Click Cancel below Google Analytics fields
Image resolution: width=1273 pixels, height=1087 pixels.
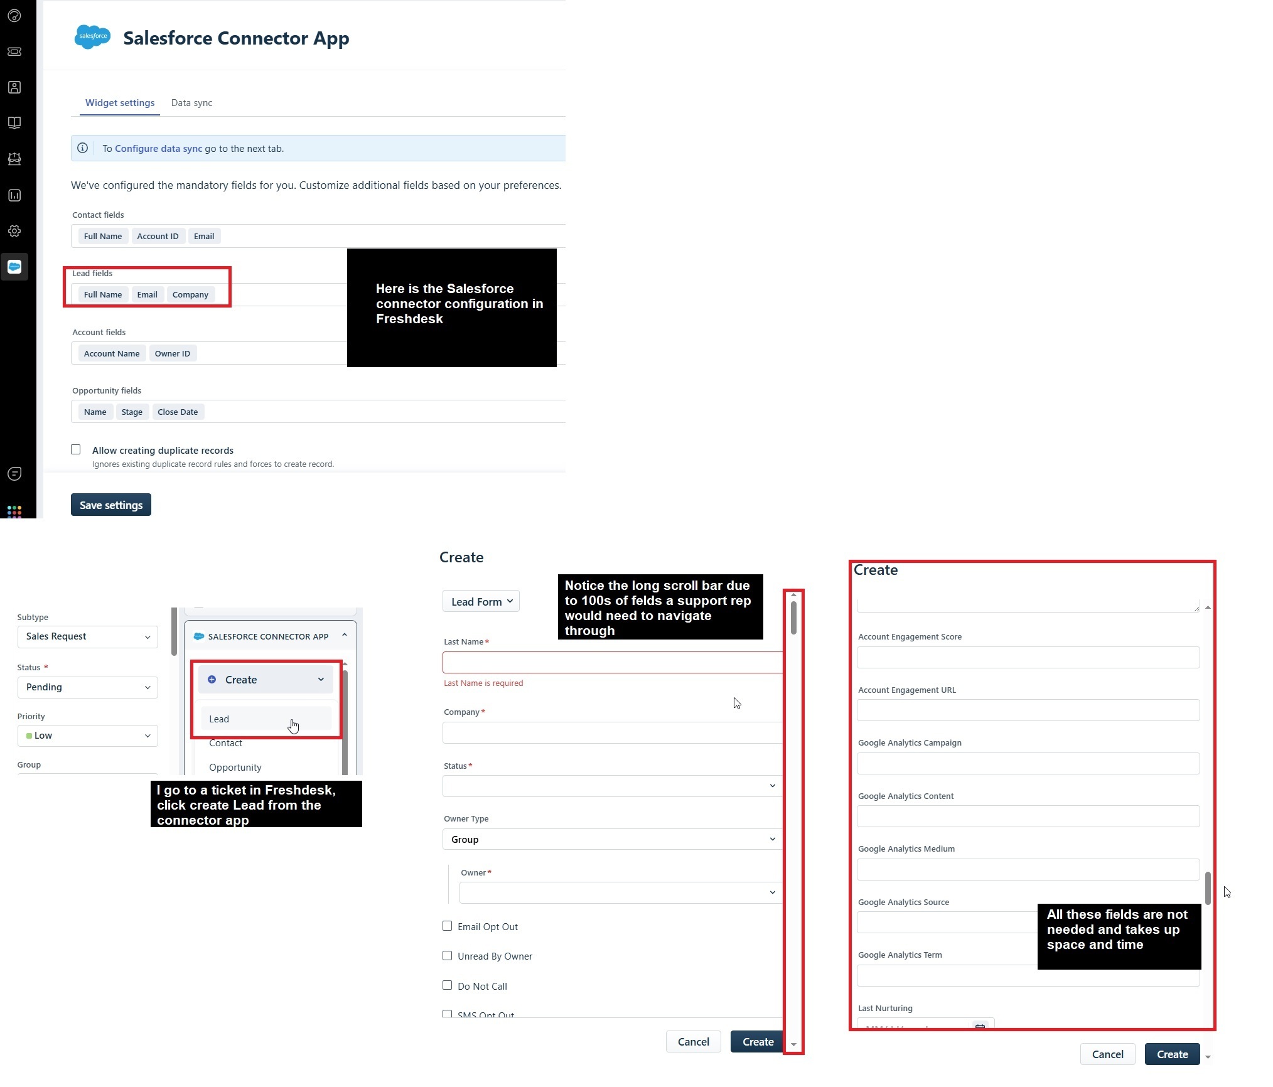(x=1108, y=1054)
